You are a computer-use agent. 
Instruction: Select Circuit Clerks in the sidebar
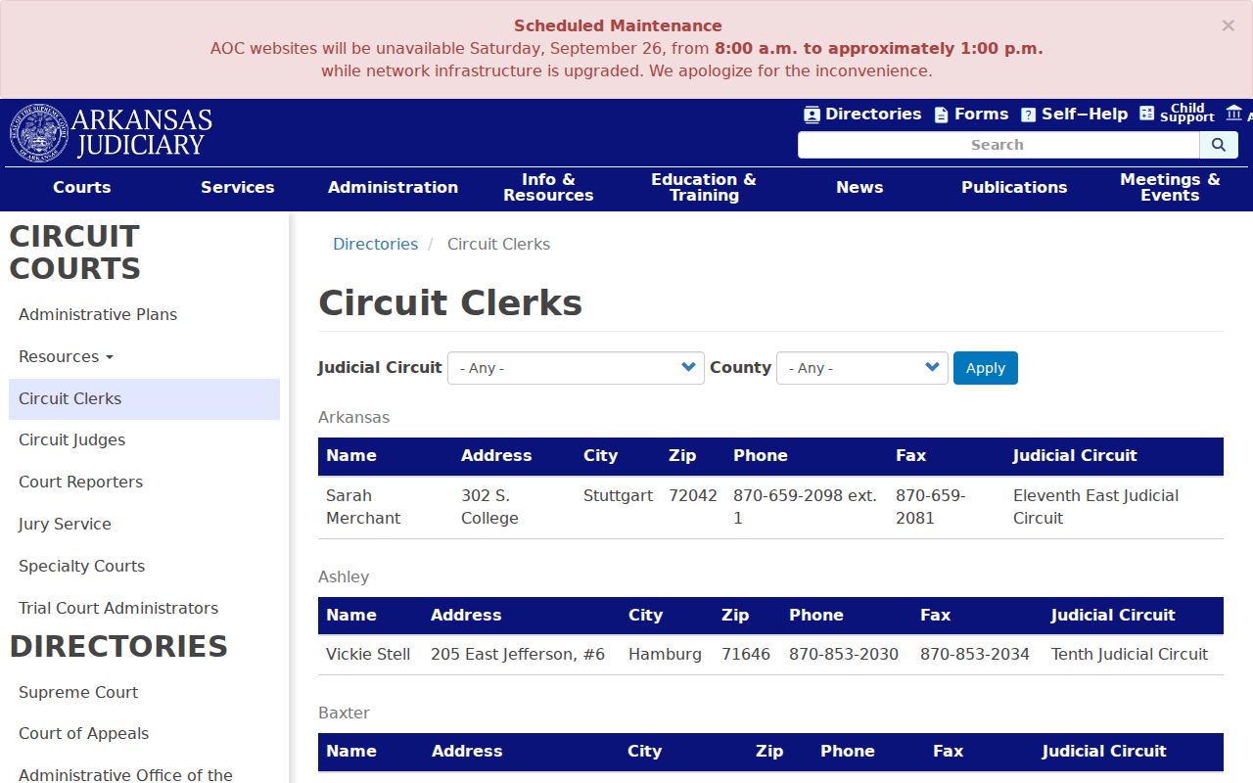point(144,398)
